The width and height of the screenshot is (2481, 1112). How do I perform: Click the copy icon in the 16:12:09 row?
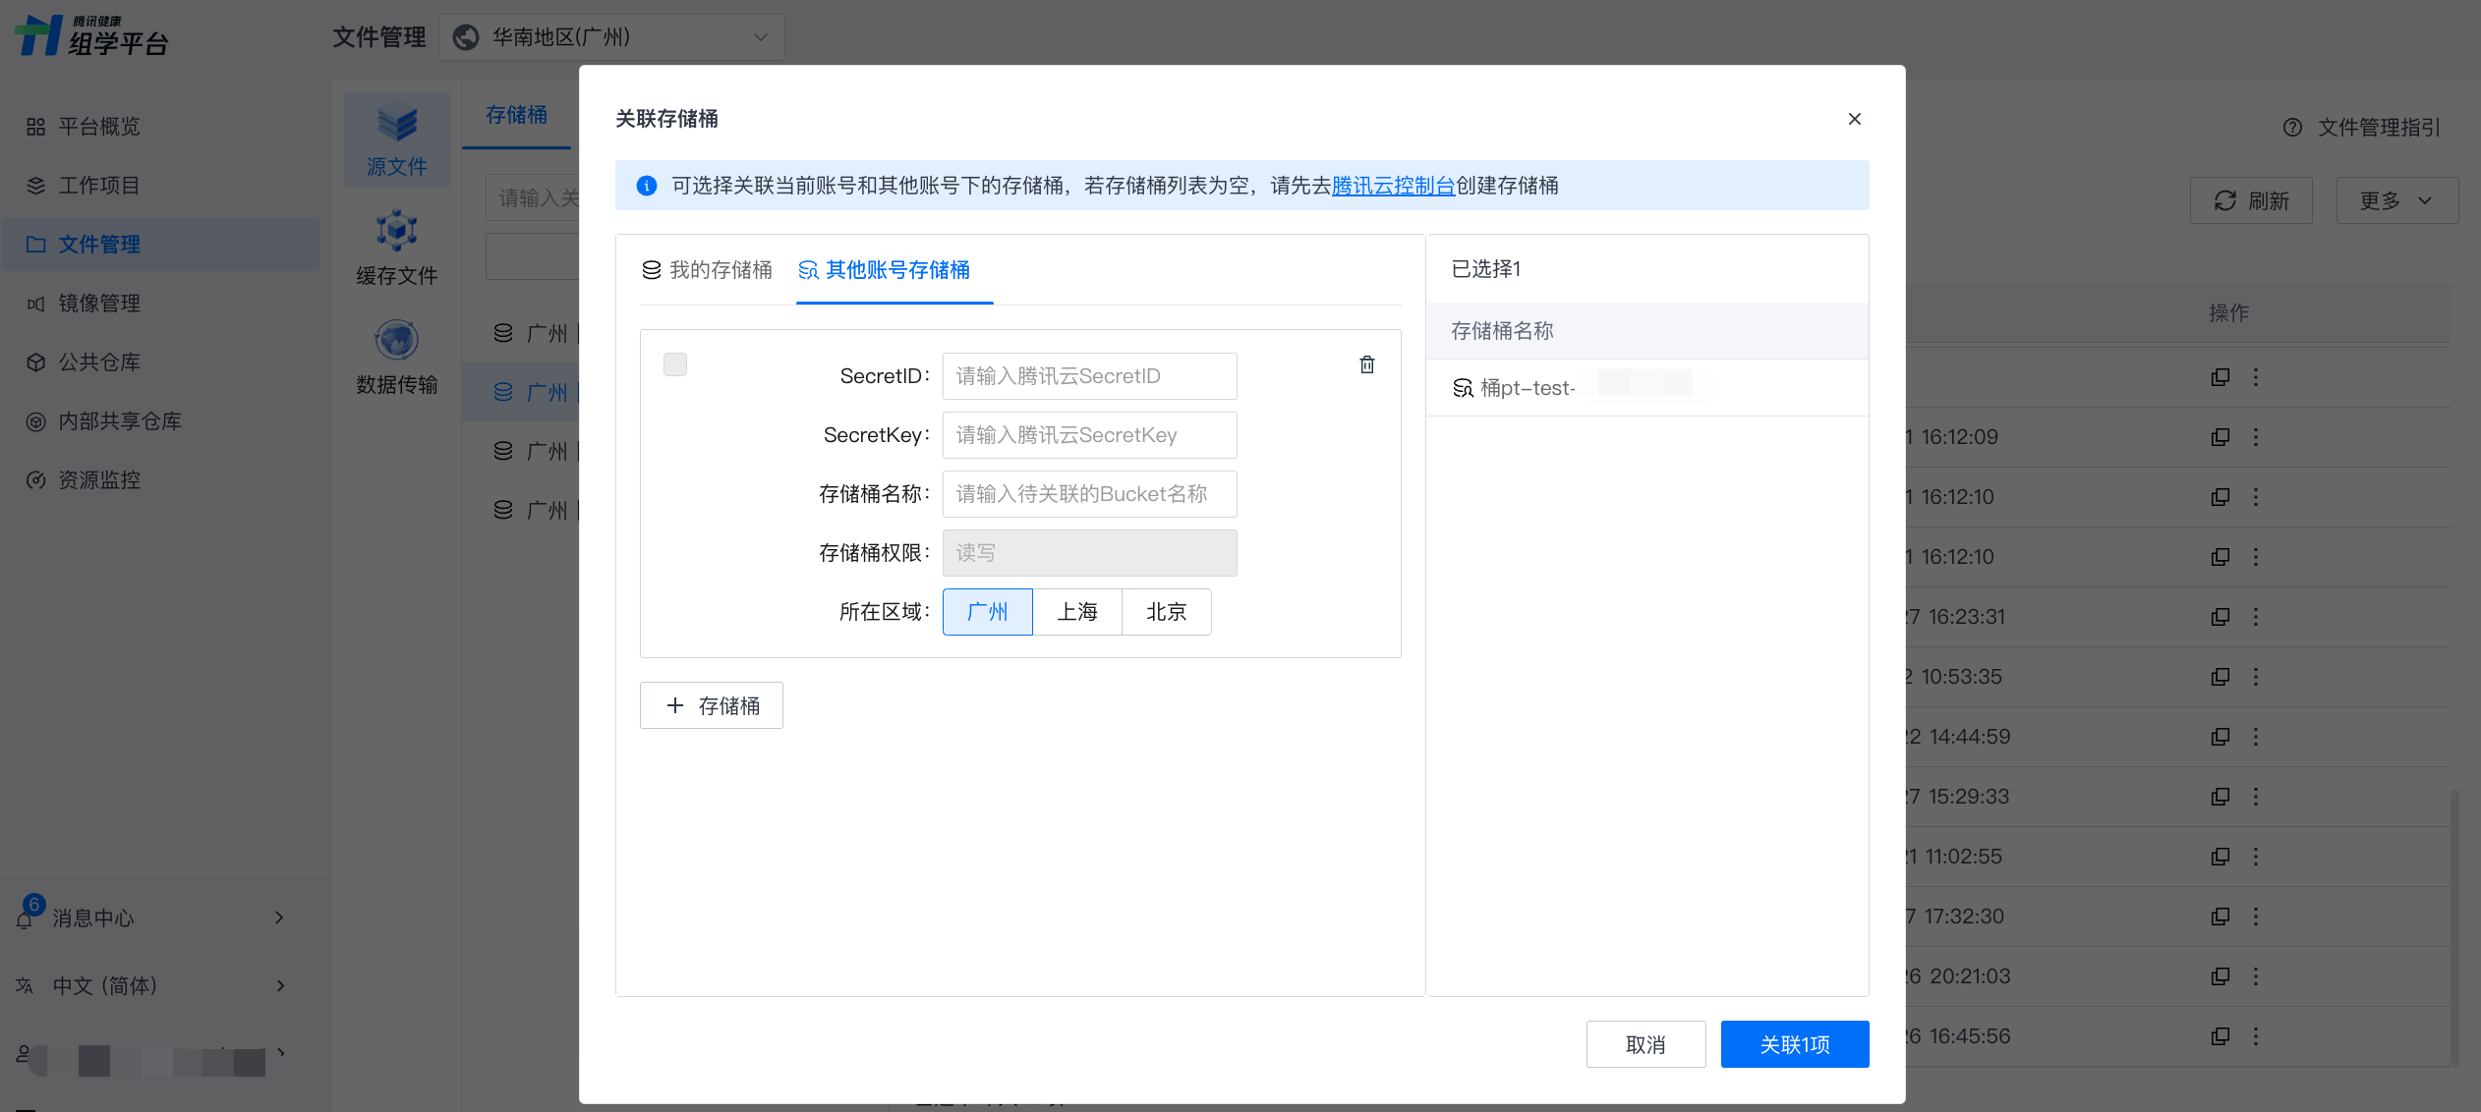pyautogui.click(x=2220, y=437)
